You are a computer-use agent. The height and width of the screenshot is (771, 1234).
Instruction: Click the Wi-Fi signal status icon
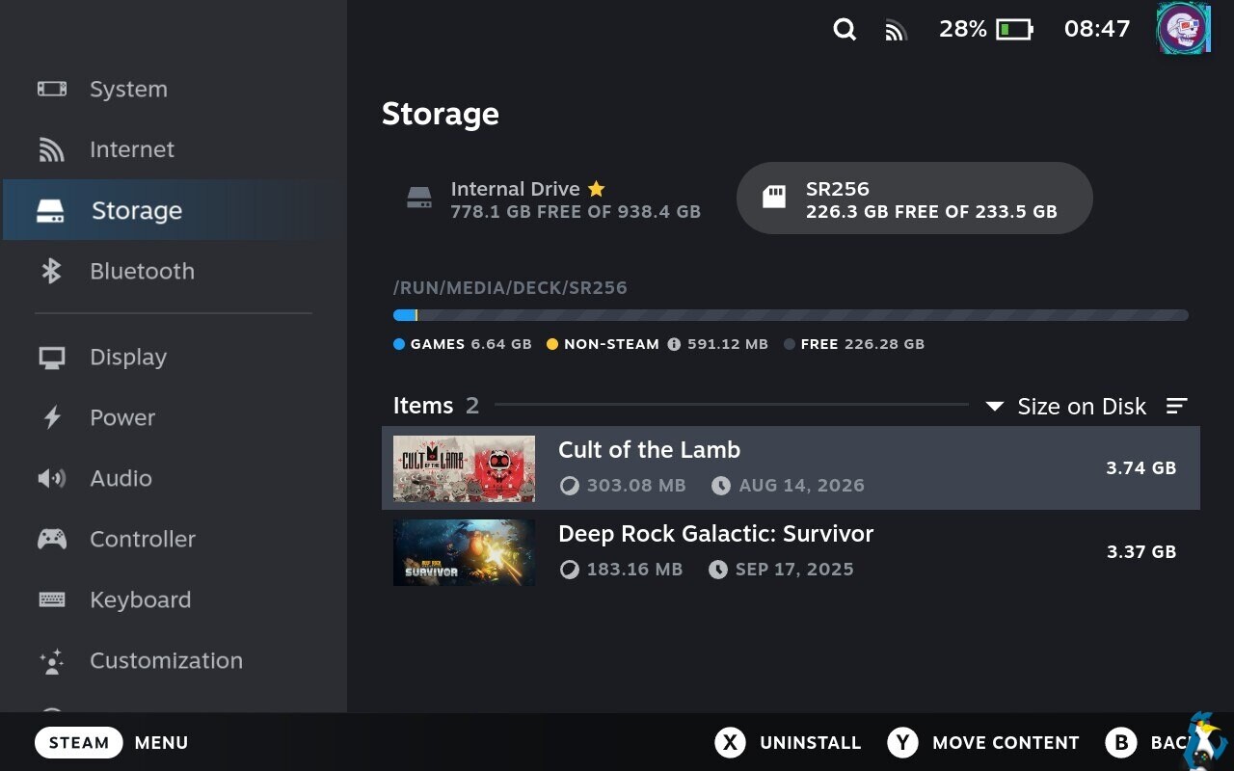pos(897,31)
